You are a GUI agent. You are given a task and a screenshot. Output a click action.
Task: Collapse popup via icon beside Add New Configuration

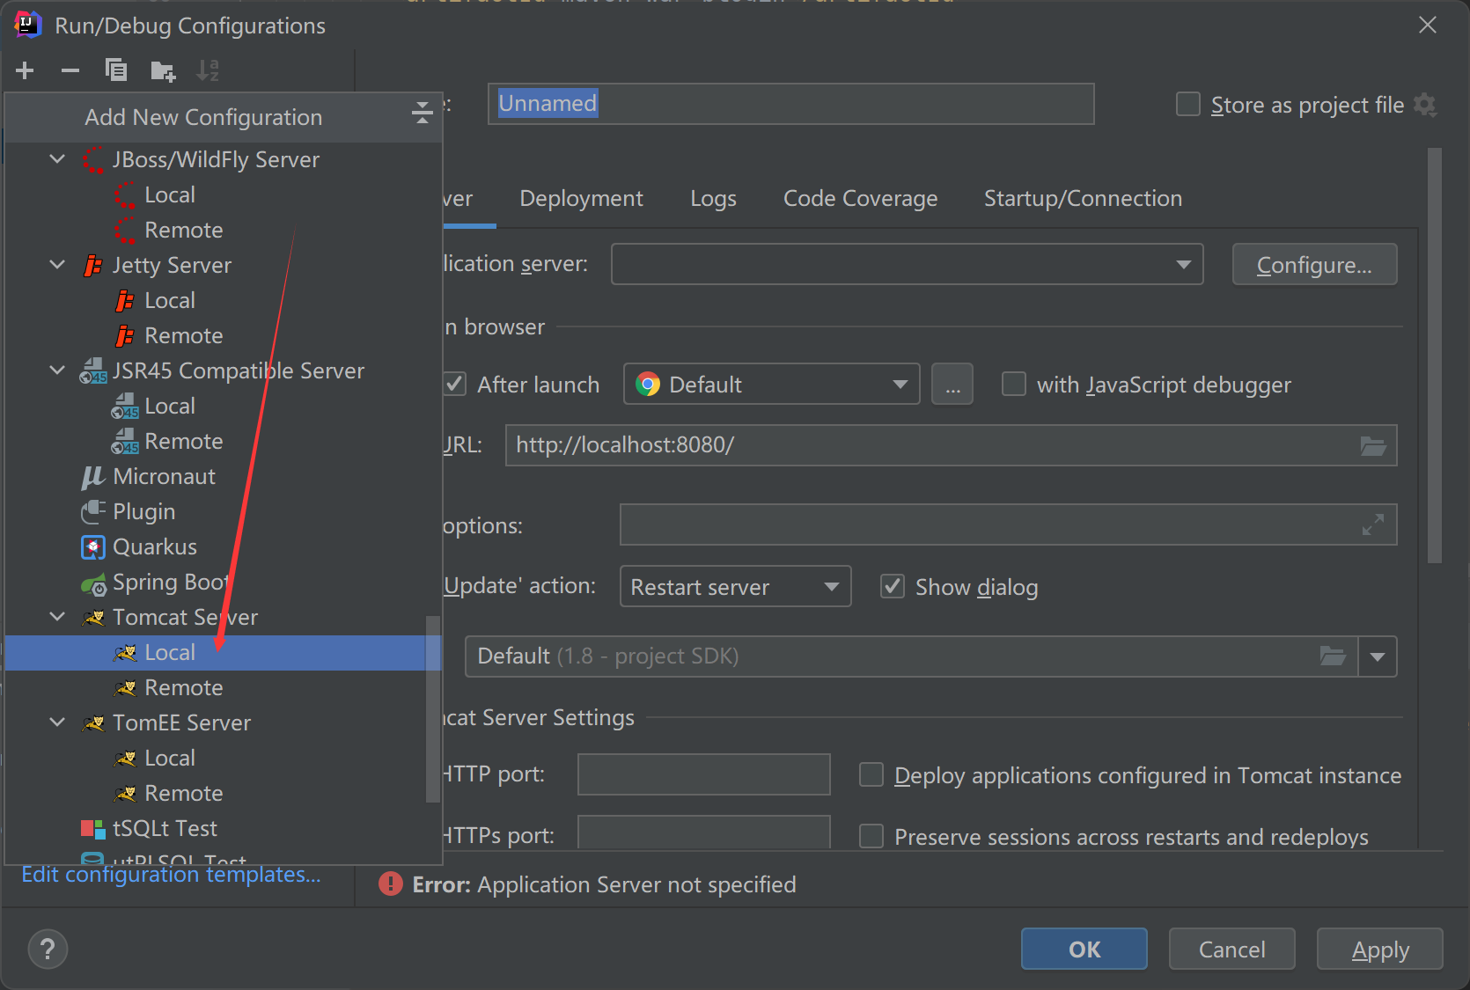(x=423, y=113)
